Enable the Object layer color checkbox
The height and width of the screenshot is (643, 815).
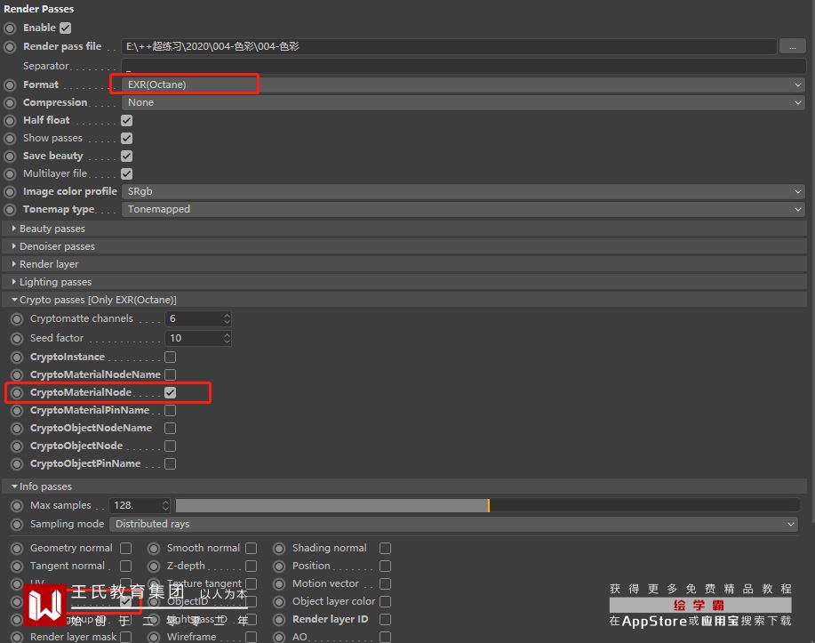385,602
